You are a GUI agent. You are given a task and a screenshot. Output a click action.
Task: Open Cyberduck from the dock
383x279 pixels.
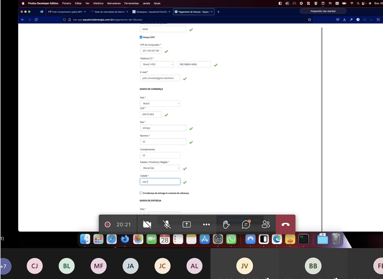pyautogui.click(x=290, y=239)
